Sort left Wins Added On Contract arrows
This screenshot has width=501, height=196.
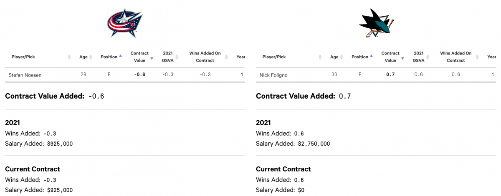coord(227,57)
